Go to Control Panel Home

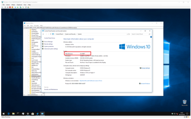[49, 38]
